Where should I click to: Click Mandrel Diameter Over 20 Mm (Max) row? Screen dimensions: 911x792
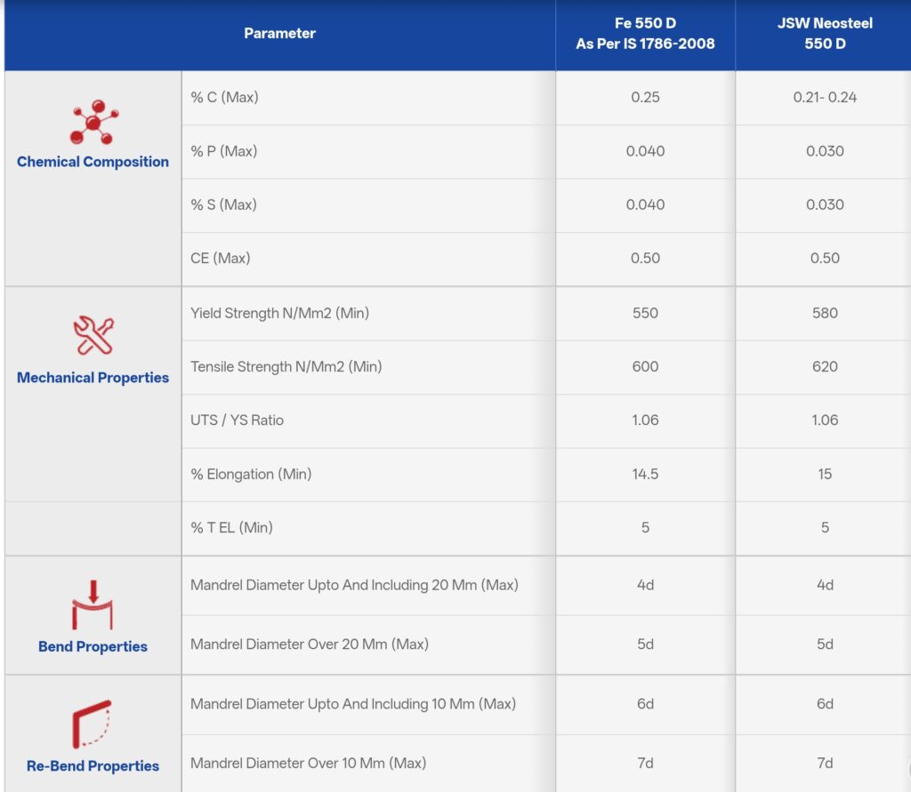point(309,644)
